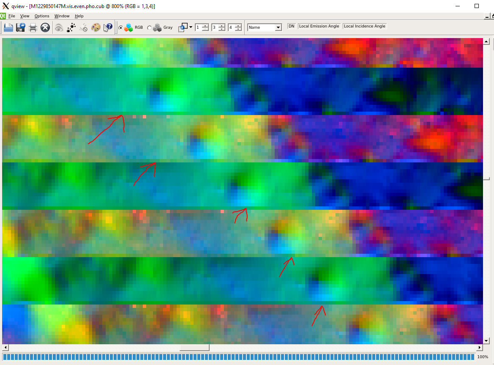Click the blue progress bar
Image resolution: width=494 pixels, height=365 pixels.
pyautogui.click(x=238, y=357)
